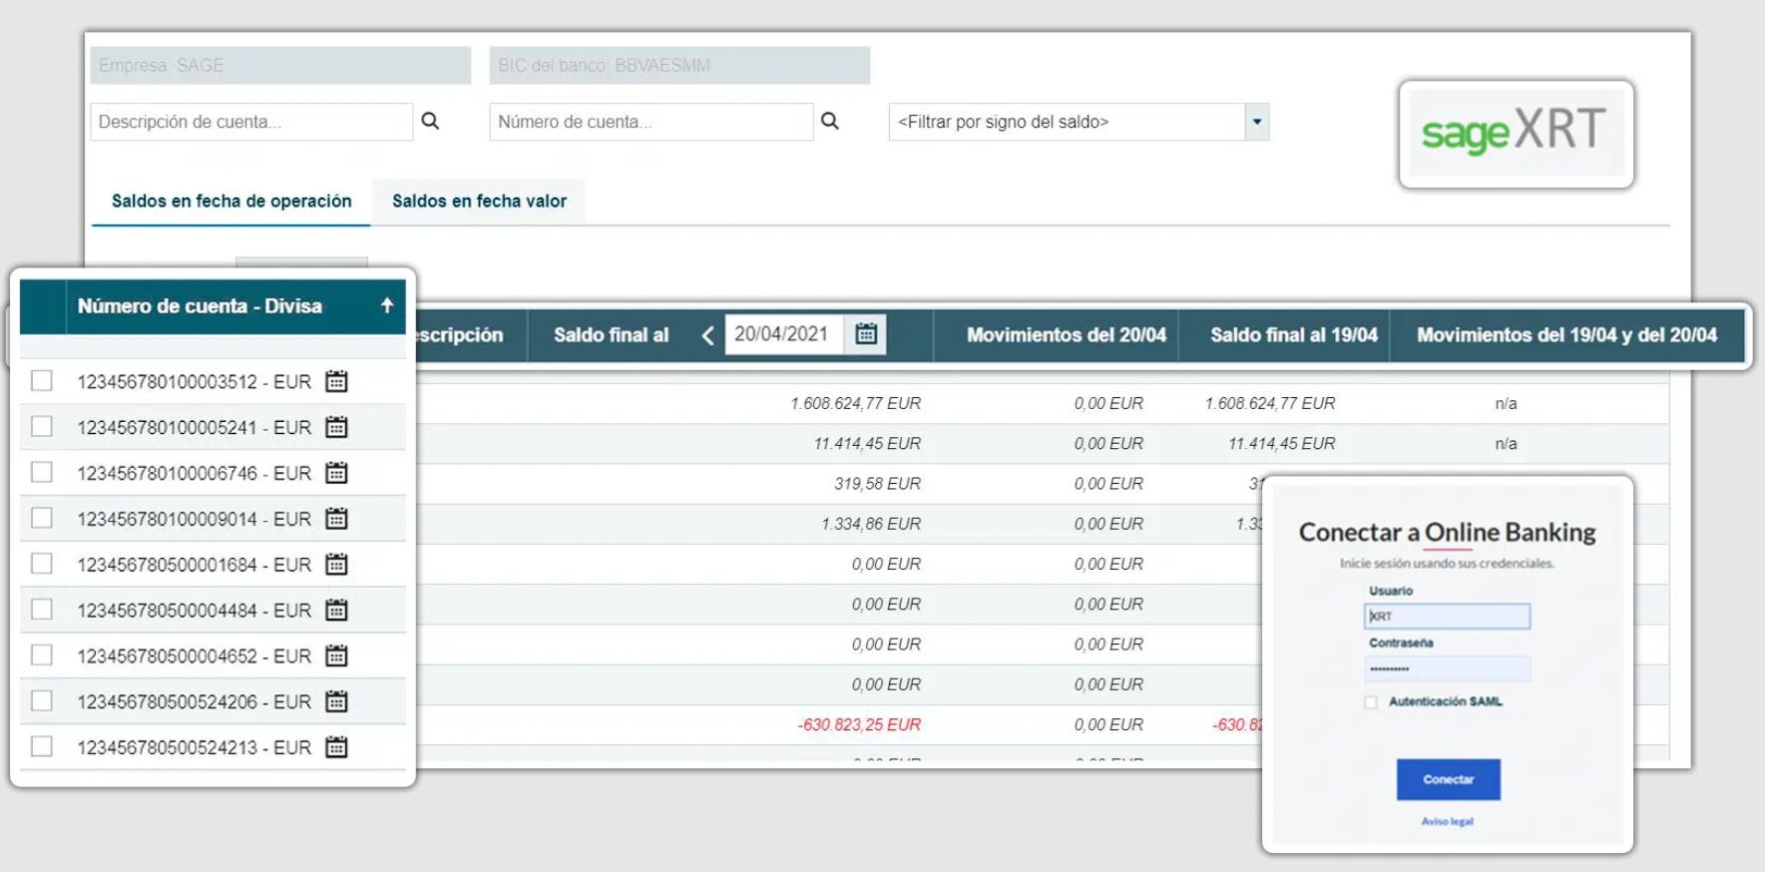Focus the Número de cuenta search field
Viewport: 1765px width, 872px height.
pyautogui.click(x=652, y=122)
